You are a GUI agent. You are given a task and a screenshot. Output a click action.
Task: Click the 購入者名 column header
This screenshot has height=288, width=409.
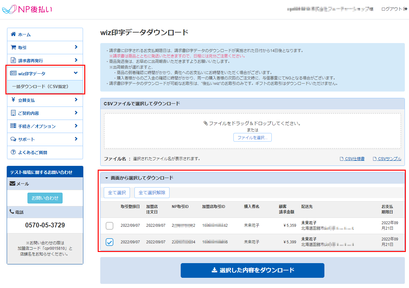[252, 207]
